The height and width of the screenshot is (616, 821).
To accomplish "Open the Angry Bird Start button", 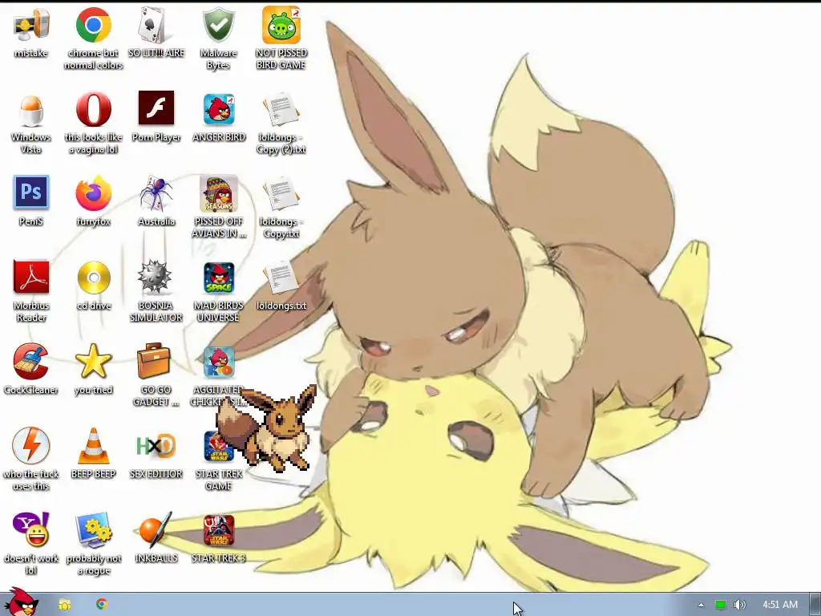I will coord(21,602).
